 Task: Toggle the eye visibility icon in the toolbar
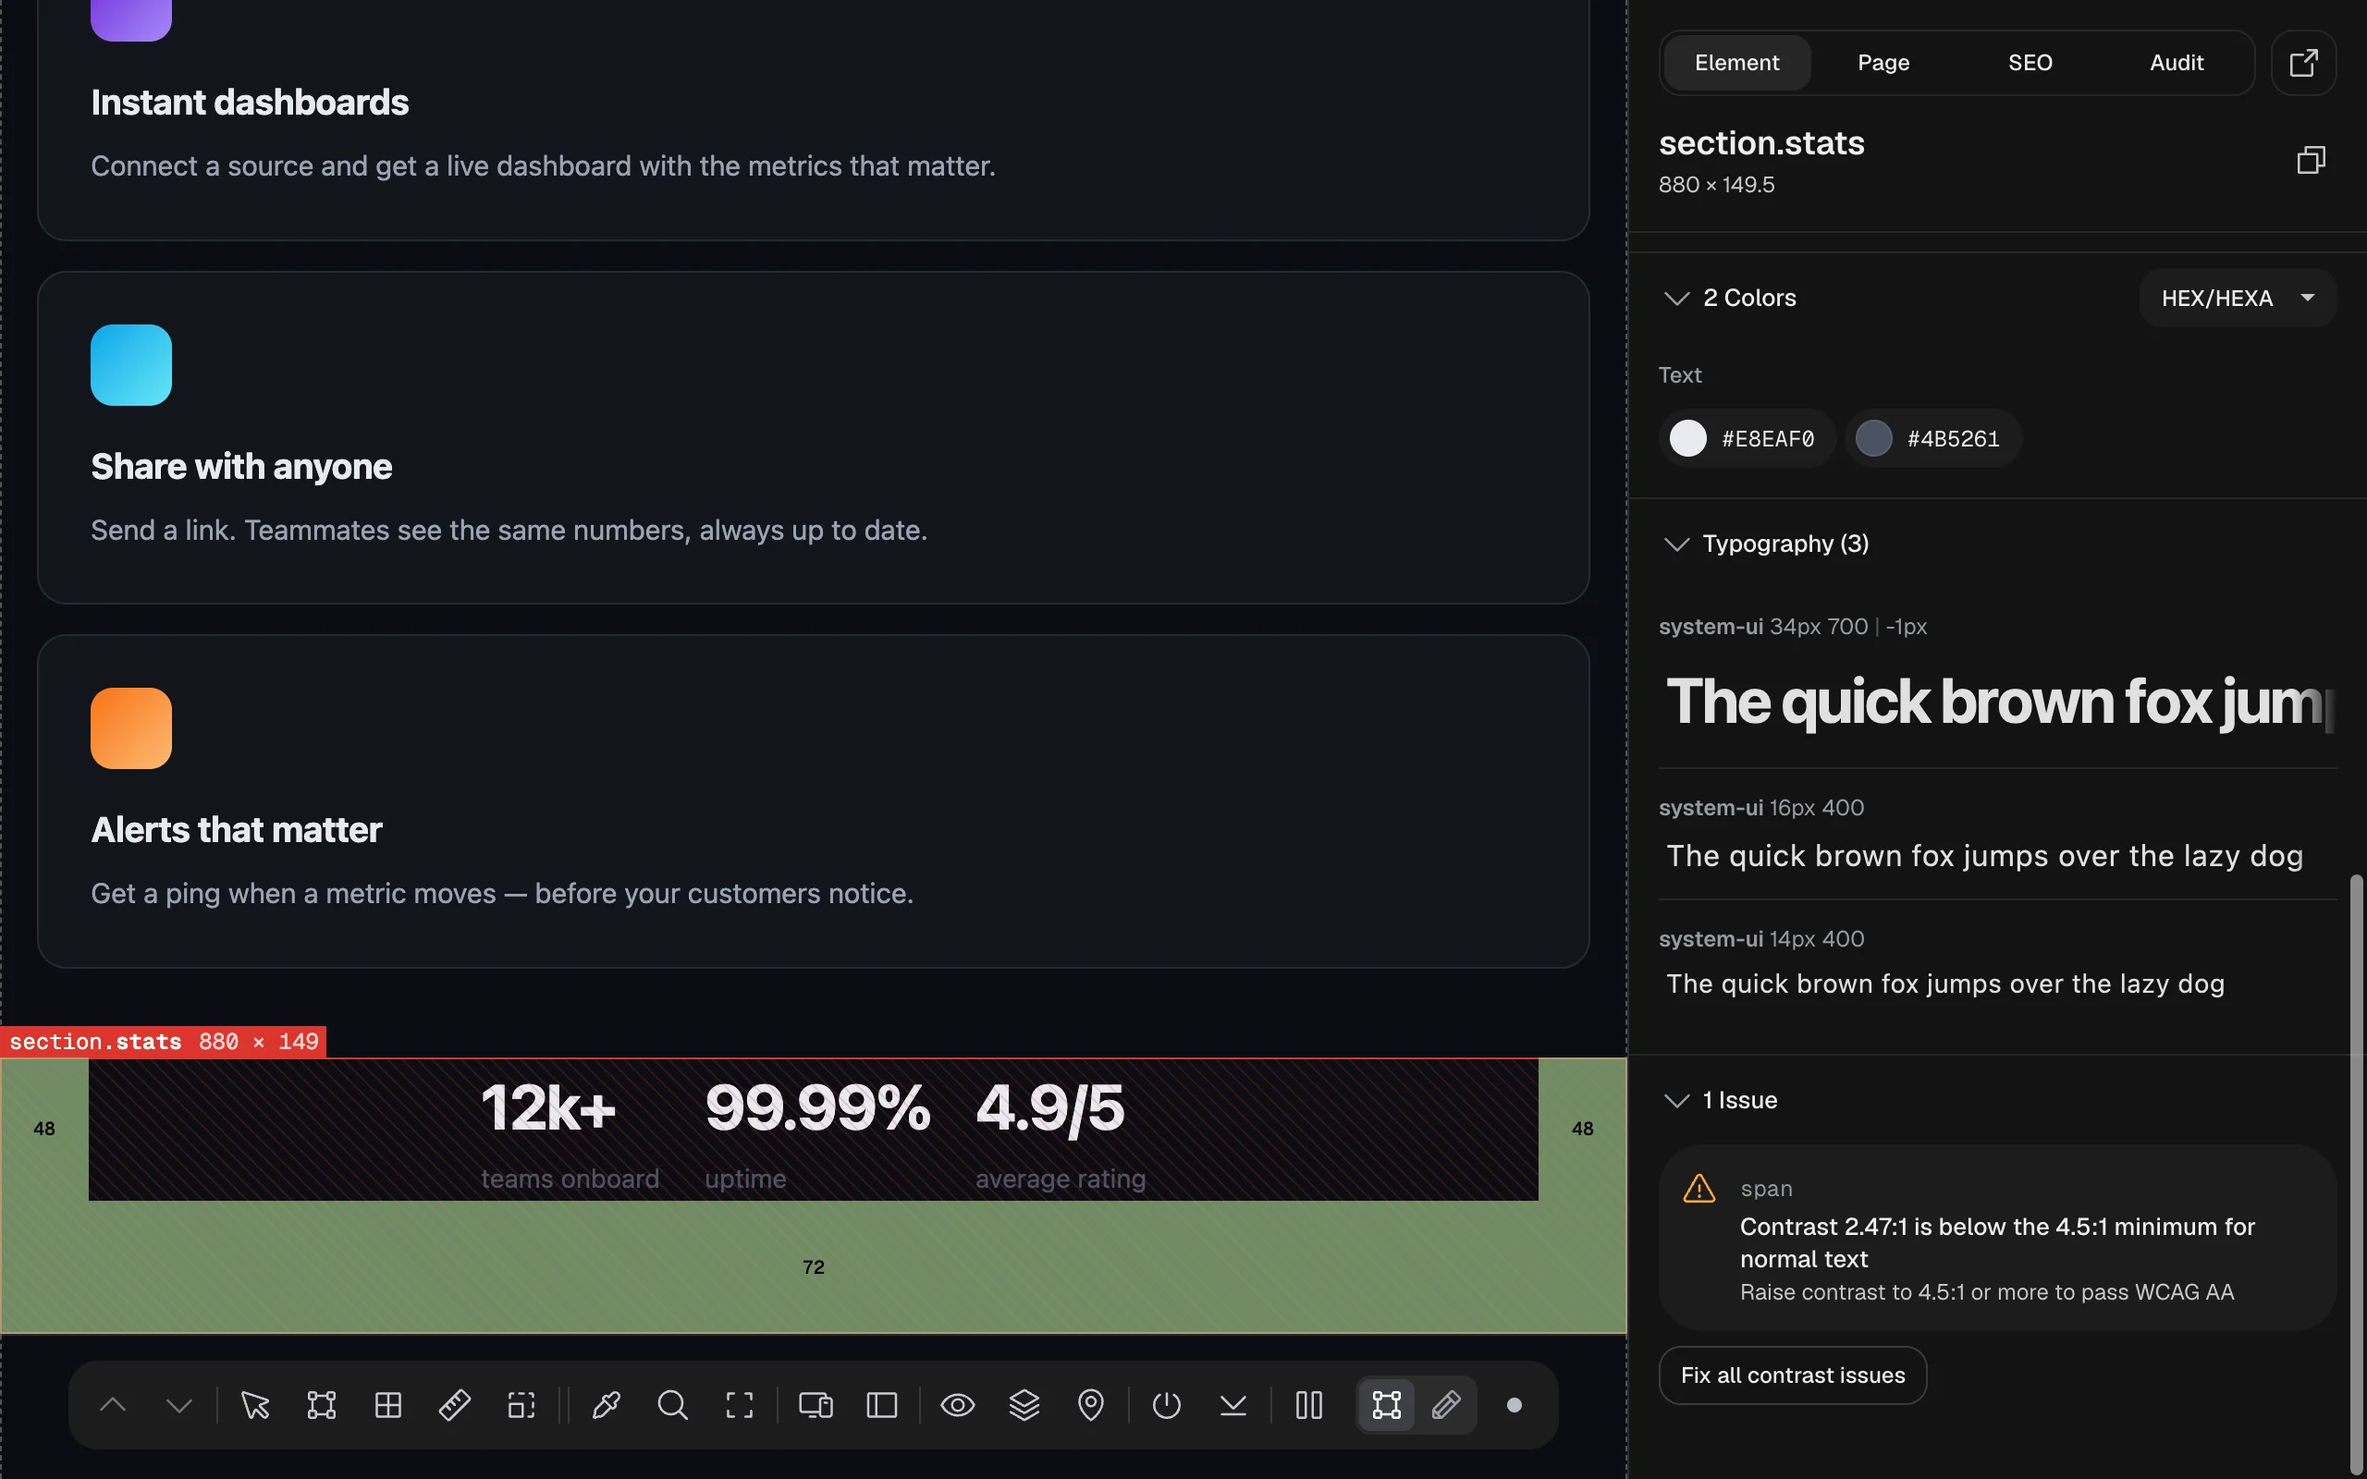[x=958, y=1405]
